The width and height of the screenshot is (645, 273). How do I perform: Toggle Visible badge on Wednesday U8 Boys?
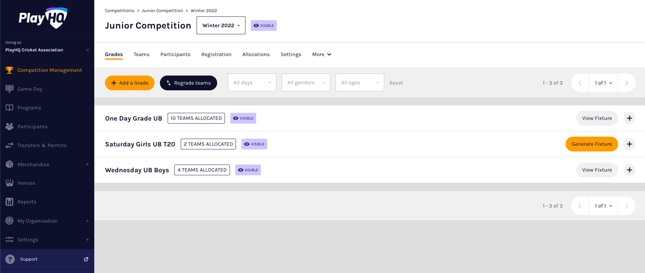[x=248, y=170]
